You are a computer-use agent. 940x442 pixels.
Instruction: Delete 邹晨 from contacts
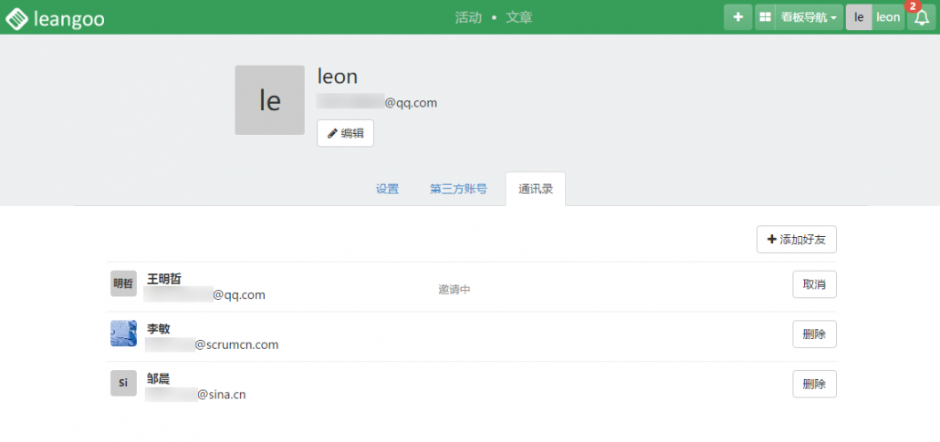(x=814, y=384)
